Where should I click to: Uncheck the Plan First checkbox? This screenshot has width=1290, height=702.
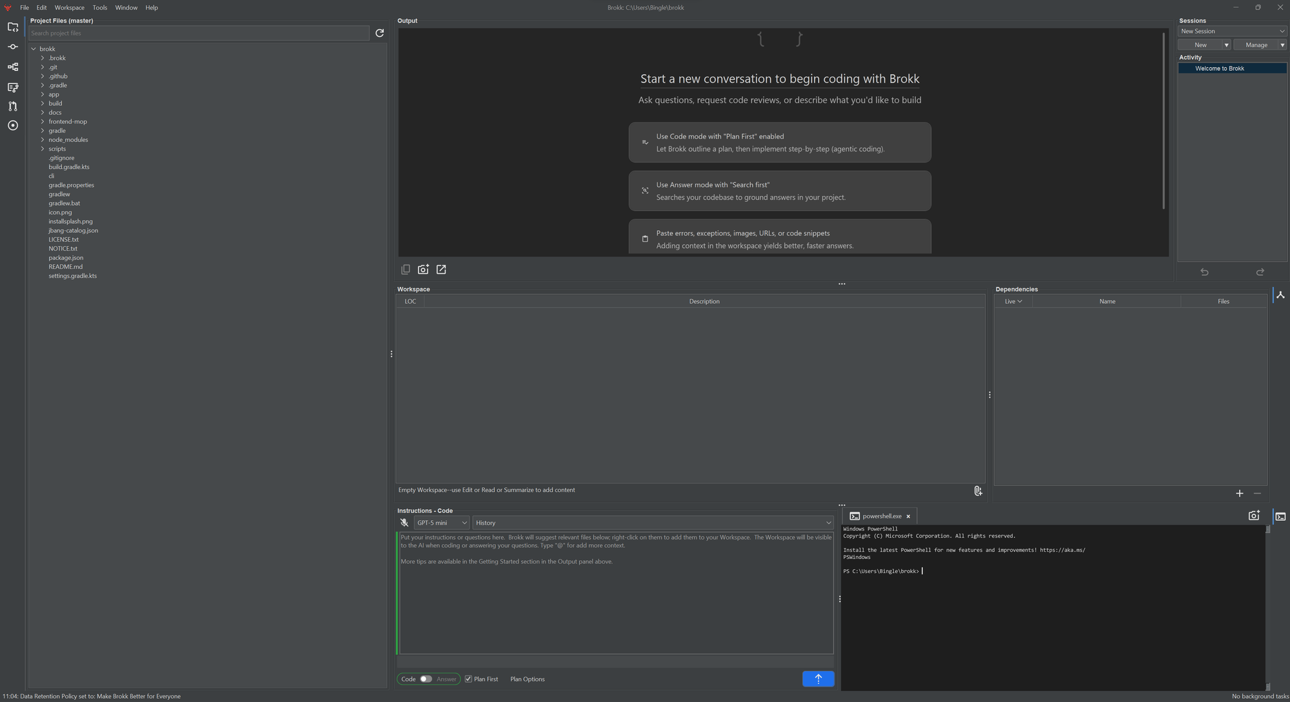click(468, 679)
